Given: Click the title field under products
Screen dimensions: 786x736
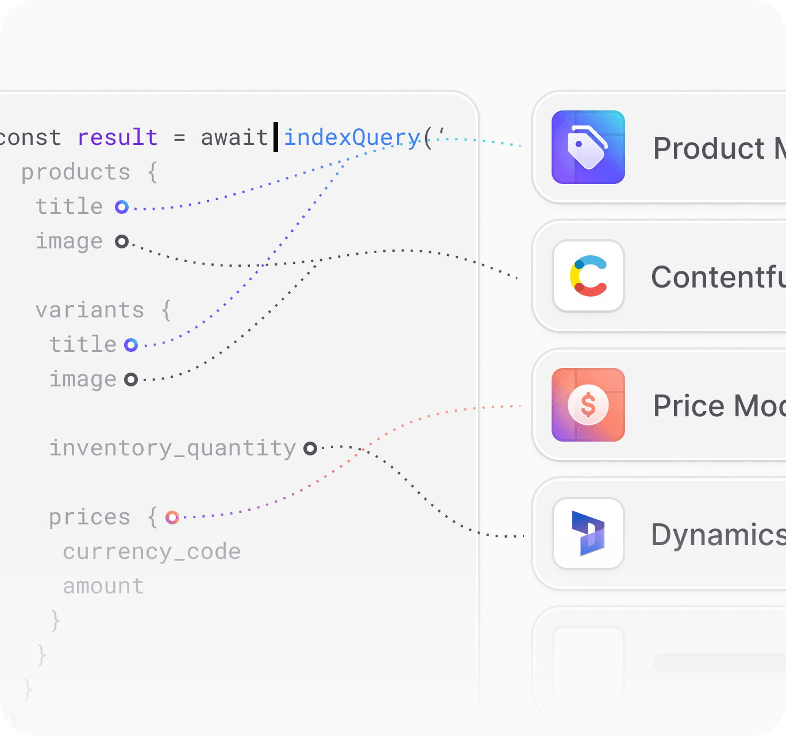Looking at the screenshot, I should (69, 207).
